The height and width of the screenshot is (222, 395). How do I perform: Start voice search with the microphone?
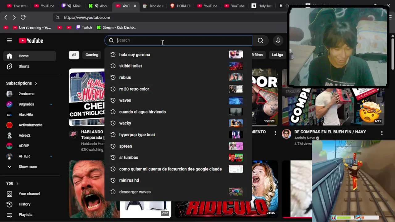tap(278, 40)
